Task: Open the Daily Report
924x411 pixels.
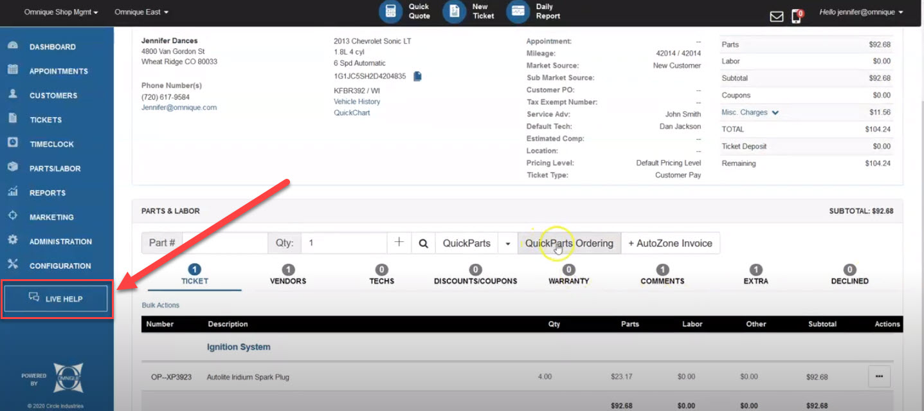Action: pos(532,12)
